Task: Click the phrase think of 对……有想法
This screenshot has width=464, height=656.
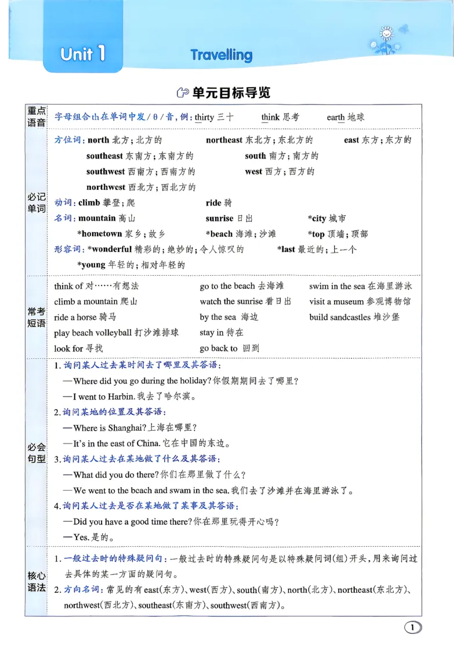Action: point(96,286)
